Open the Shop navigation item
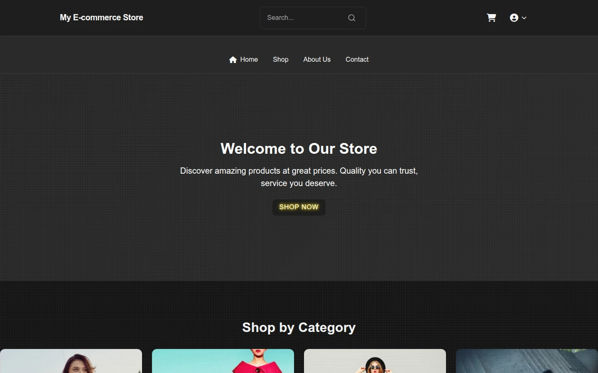 tap(281, 60)
